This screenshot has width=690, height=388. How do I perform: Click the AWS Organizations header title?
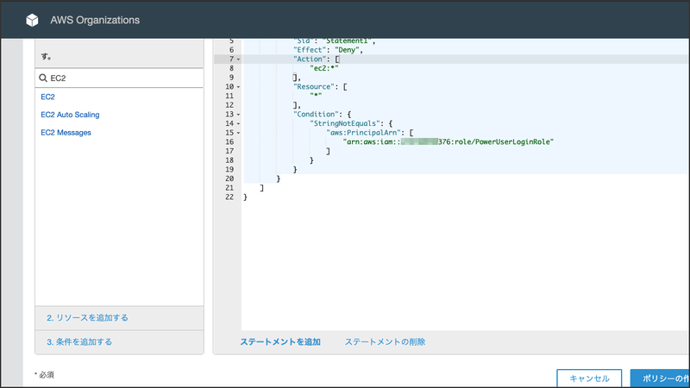[x=95, y=20]
